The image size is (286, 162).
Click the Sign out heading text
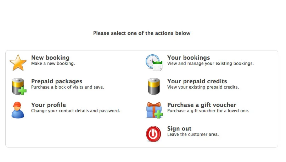point(179,128)
